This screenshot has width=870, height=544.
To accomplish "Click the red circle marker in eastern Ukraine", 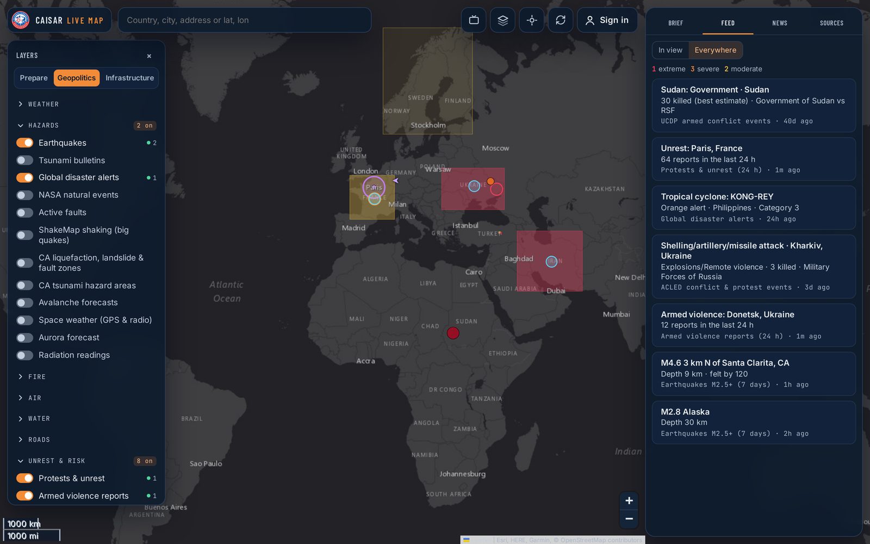I will pos(496,189).
